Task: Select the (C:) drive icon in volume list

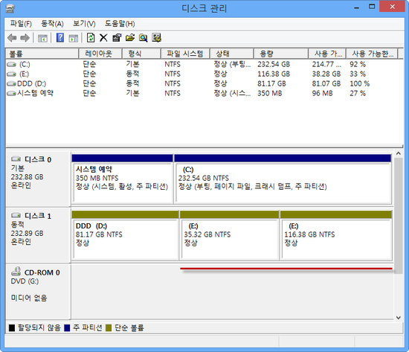Action: (x=11, y=64)
